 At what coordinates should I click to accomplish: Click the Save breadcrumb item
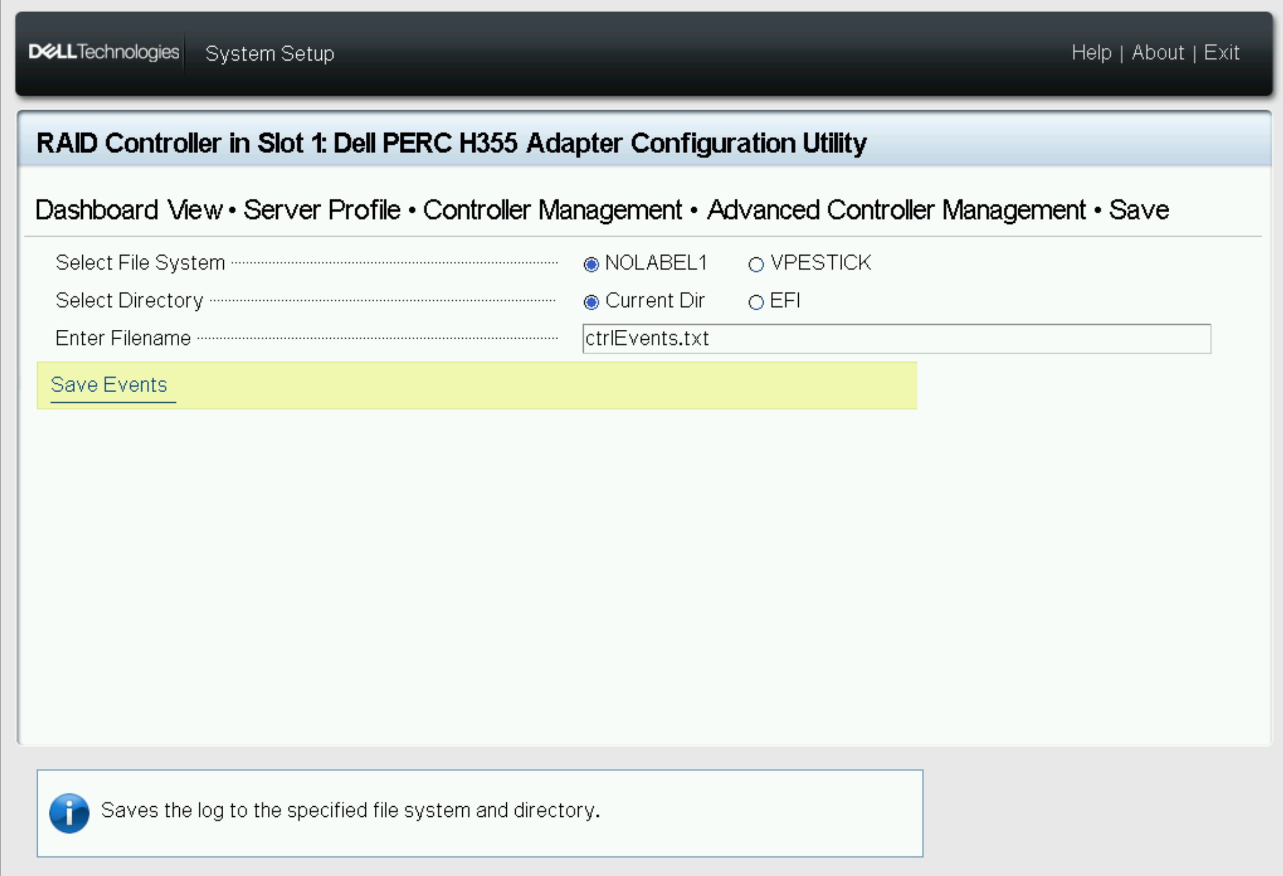pyautogui.click(x=1139, y=210)
